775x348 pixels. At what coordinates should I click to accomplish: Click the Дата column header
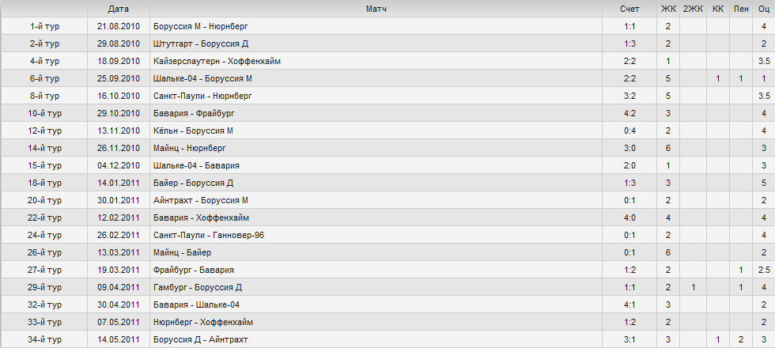click(118, 9)
